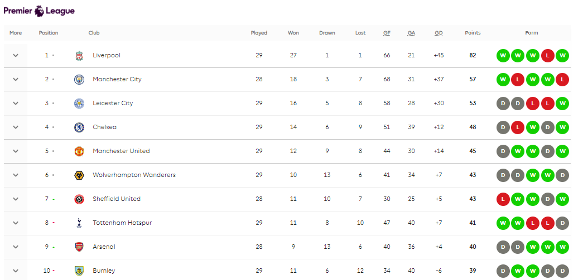The height and width of the screenshot is (280, 583).
Task: Click Manchester City's most recent L result badge
Action: pos(562,80)
